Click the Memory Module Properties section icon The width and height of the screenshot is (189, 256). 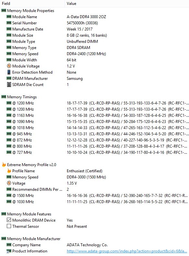pos(4,11)
